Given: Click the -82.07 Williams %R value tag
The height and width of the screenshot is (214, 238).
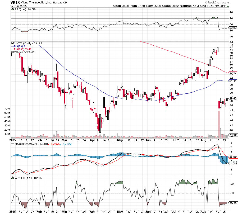Looking at the screenshot, I should (233, 203).
